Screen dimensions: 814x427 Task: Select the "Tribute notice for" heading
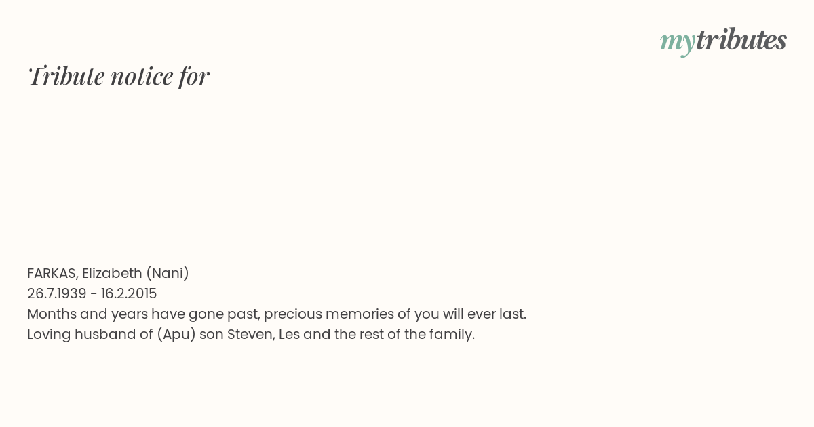click(x=119, y=76)
